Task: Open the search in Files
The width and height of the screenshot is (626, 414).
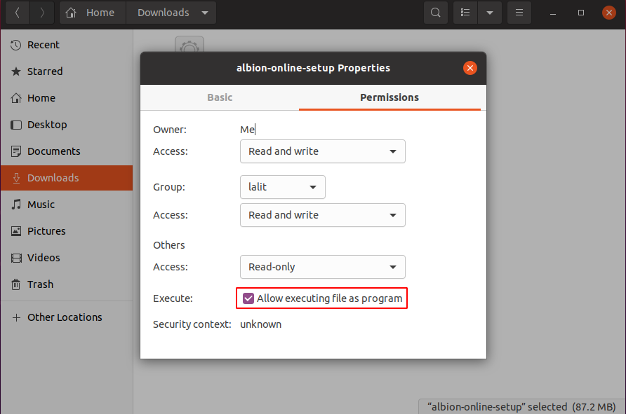Action: click(x=435, y=12)
